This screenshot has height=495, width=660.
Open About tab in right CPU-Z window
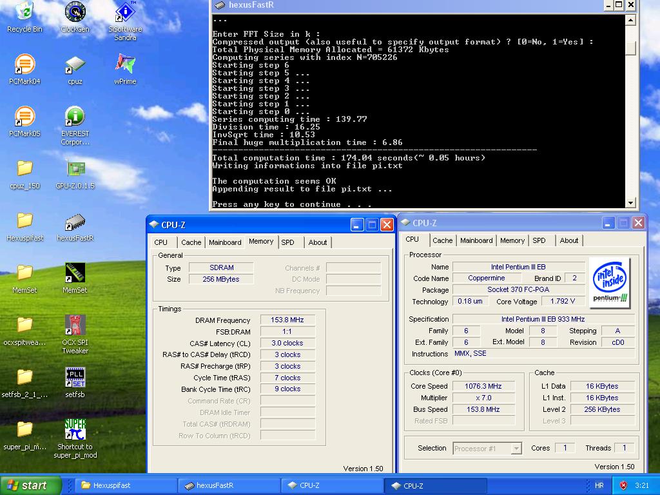(x=568, y=241)
